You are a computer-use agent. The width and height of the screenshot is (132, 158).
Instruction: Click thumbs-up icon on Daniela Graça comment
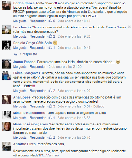[x=50, y=47]
